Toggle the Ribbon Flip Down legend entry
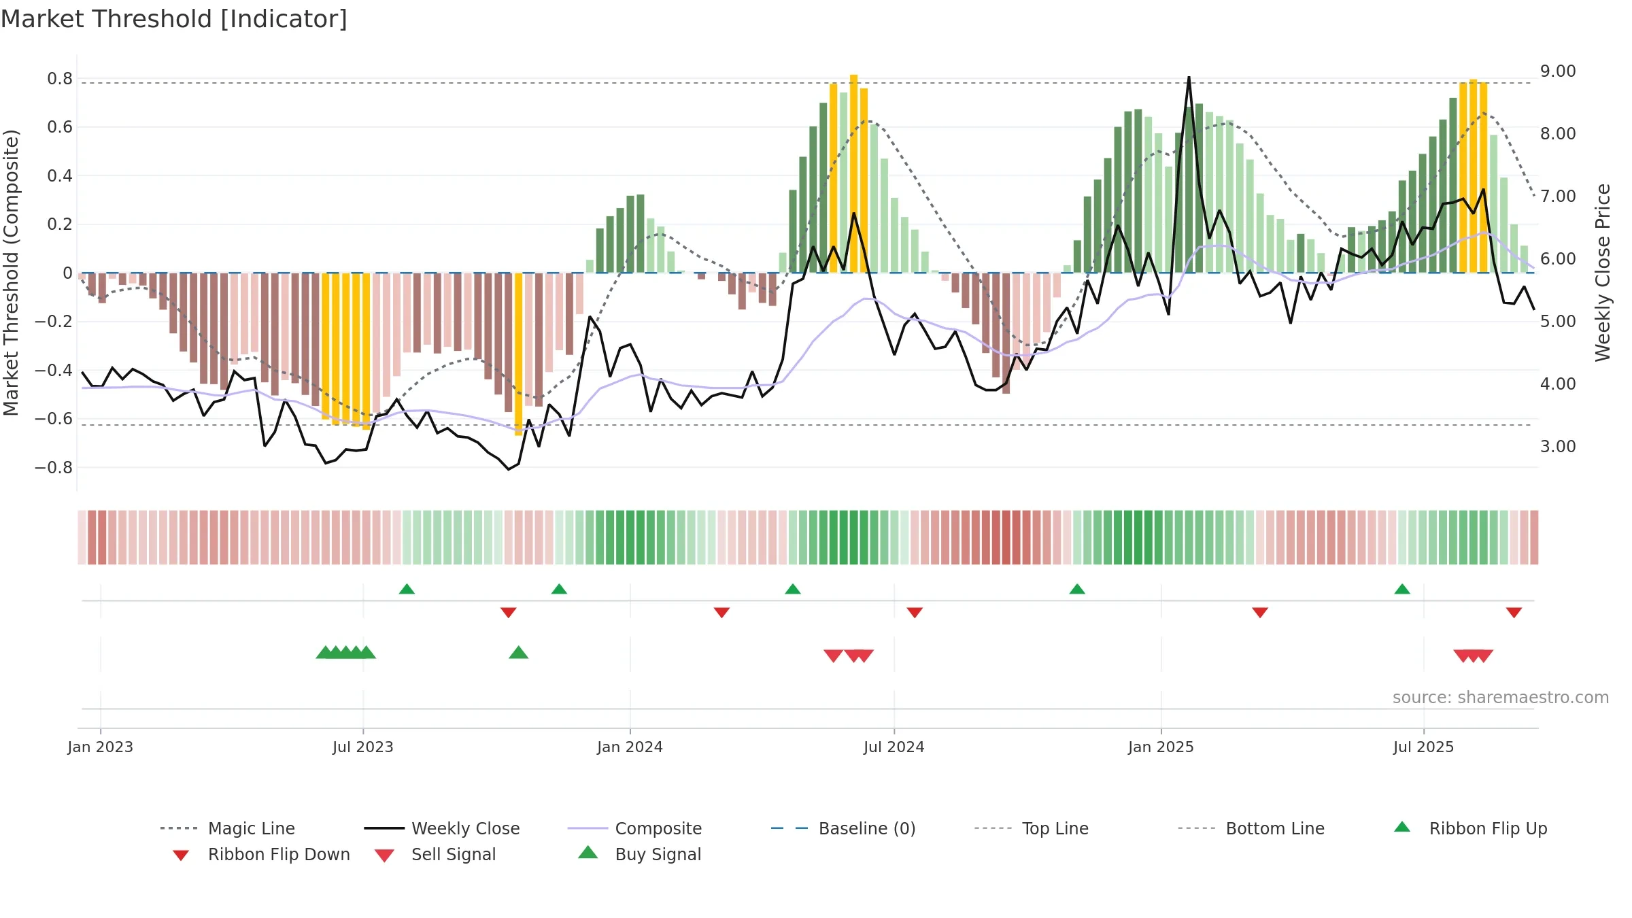 [261, 854]
